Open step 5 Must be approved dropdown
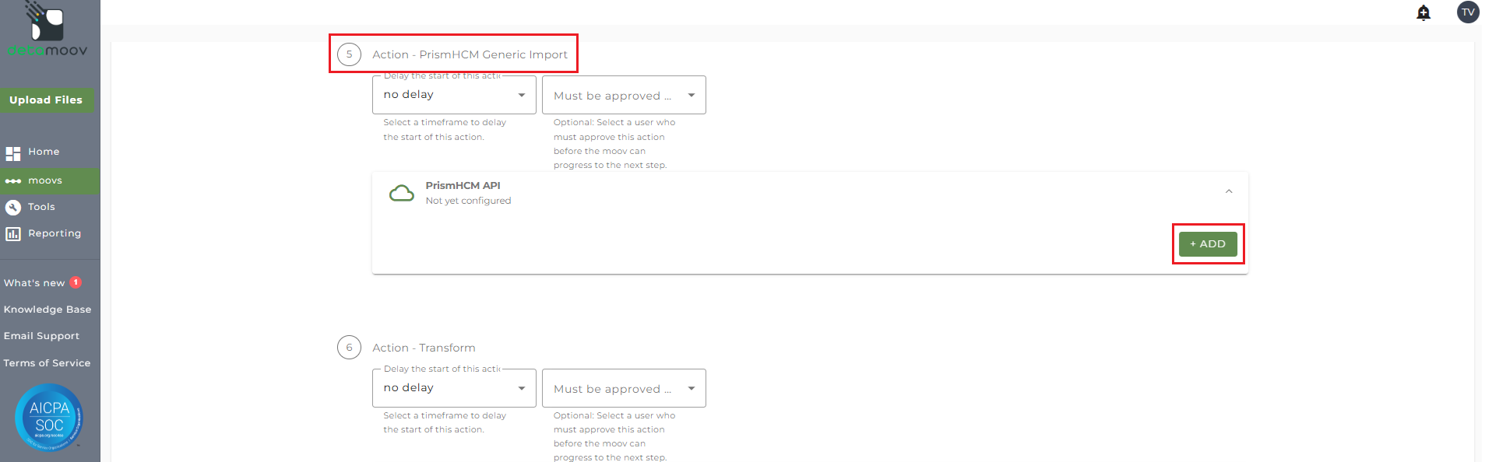 624,95
